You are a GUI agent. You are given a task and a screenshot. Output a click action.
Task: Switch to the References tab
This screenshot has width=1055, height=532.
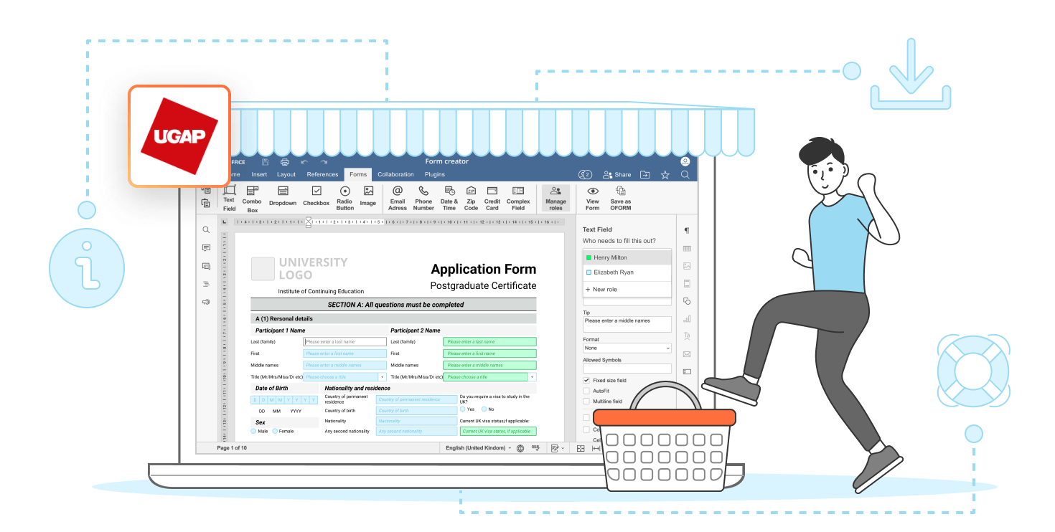tap(322, 174)
